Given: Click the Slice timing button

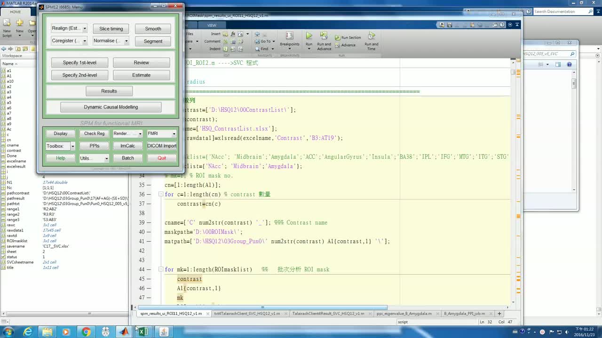Looking at the screenshot, I should [111, 29].
